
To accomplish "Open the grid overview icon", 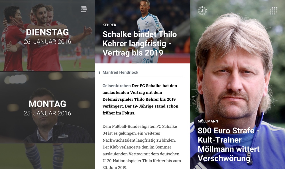I will 273,11.
